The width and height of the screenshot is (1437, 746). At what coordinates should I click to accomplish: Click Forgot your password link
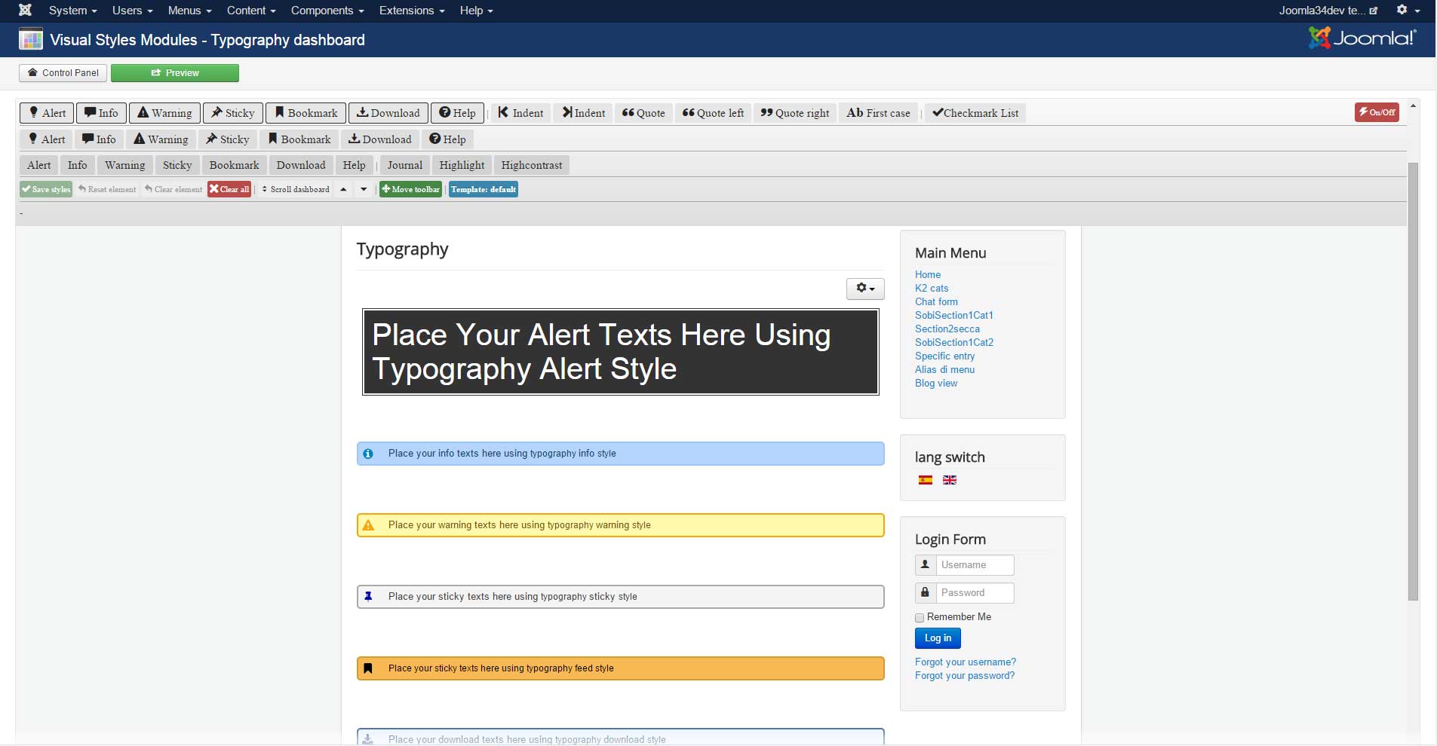tap(965, 676)
